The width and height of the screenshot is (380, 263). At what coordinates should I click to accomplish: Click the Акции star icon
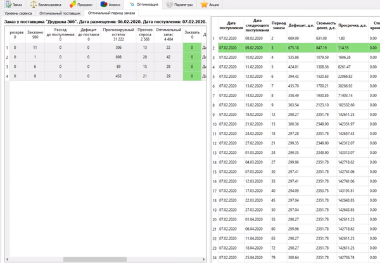click(205, 4)
